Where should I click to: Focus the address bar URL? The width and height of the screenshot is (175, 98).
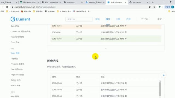(35, 7)
